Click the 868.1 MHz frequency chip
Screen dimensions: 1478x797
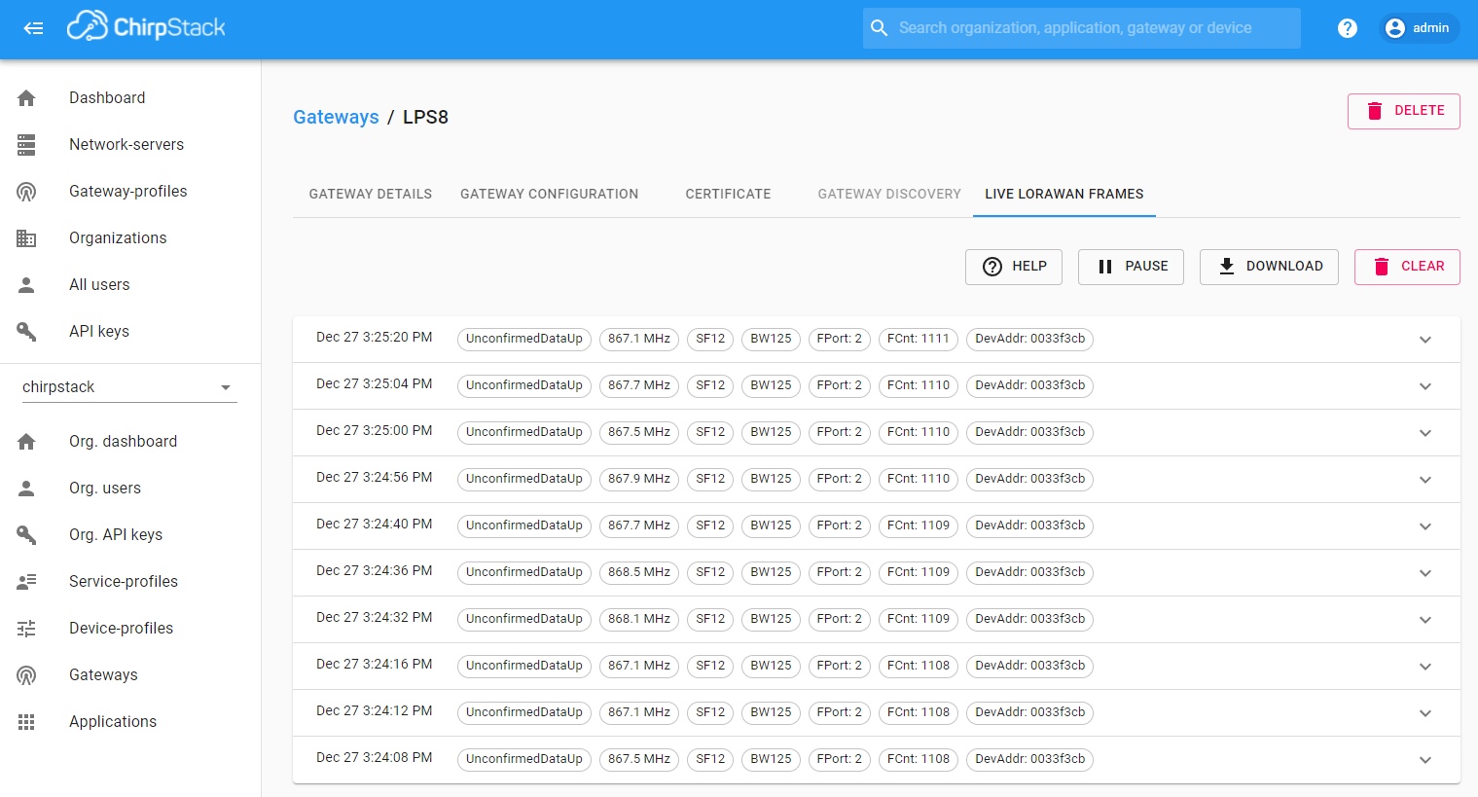(639, 619)
